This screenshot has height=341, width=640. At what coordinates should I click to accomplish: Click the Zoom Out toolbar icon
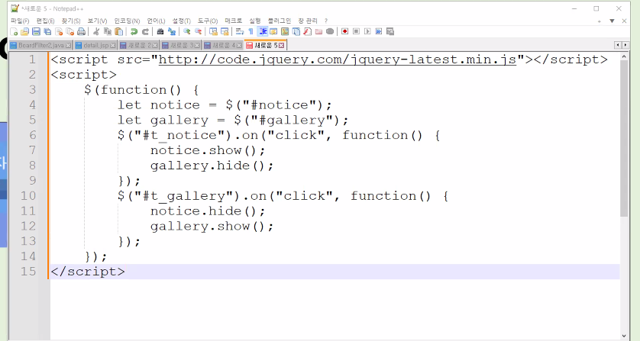coord(199,31)
